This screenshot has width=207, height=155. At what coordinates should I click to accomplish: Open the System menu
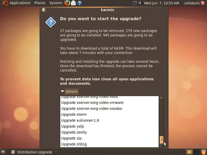coord(56,3)
